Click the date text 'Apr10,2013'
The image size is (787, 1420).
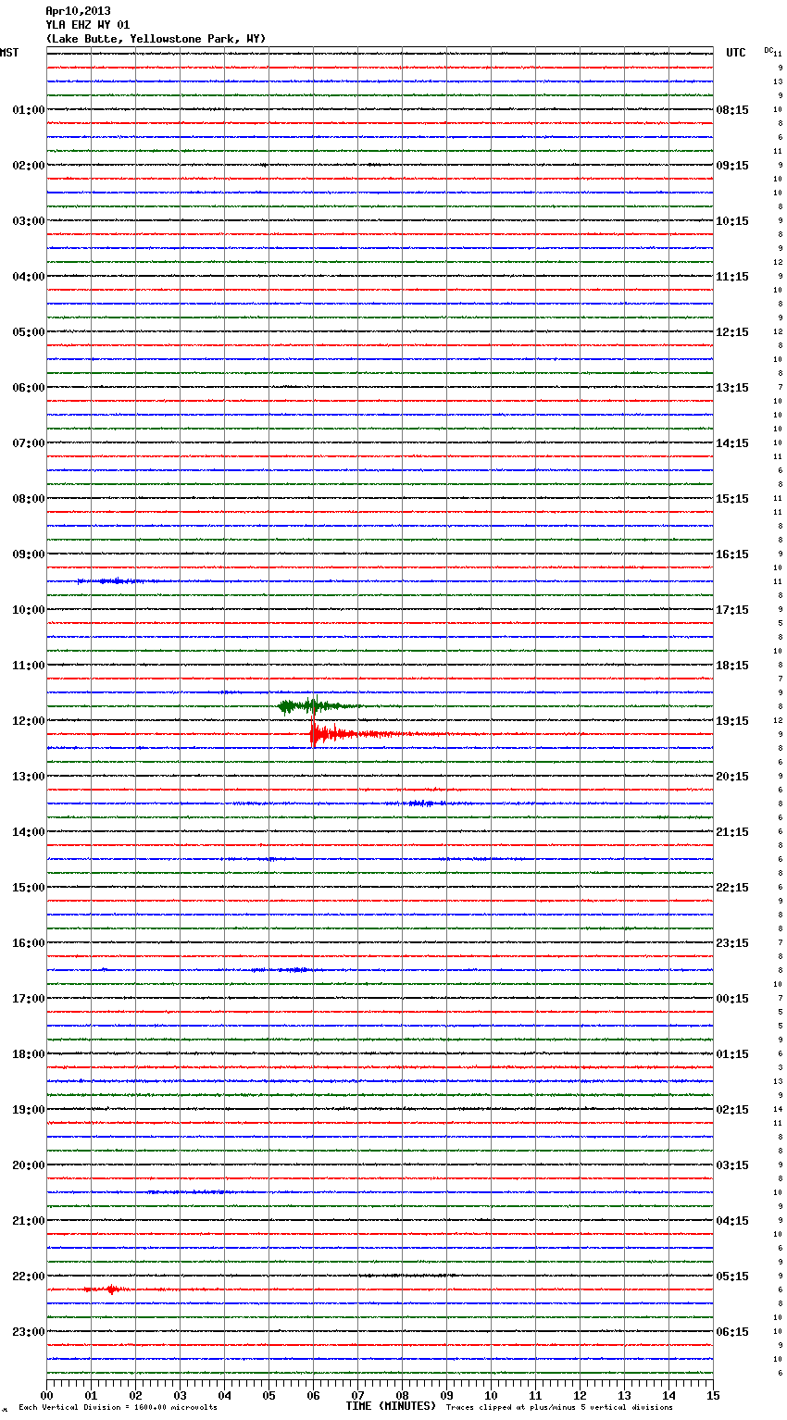[78, 11]
